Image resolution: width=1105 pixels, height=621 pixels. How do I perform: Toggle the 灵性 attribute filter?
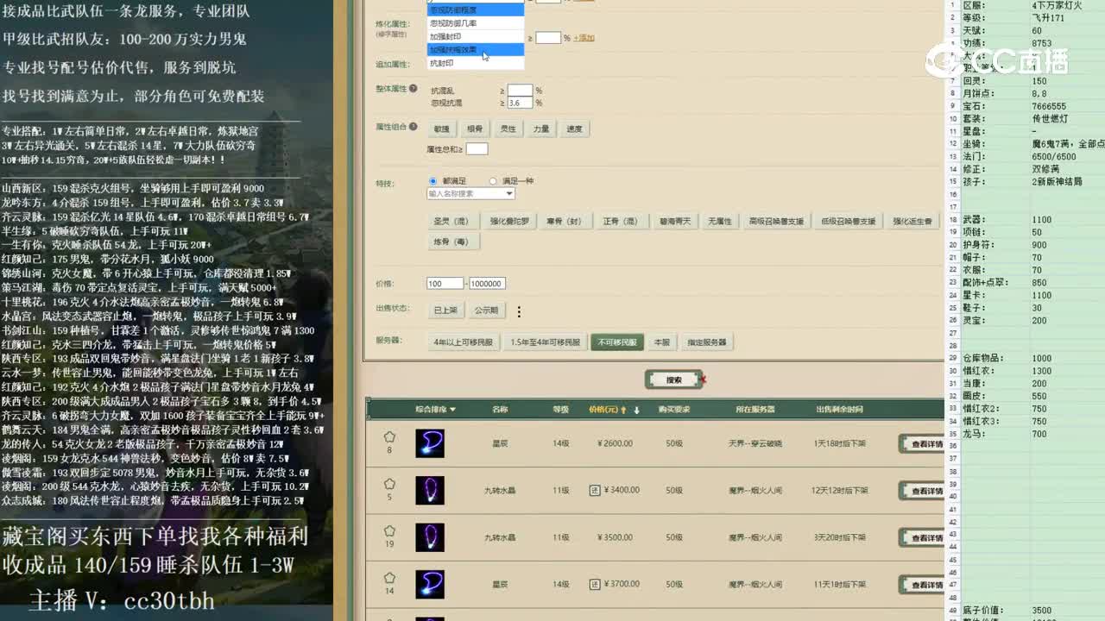pos(508,129)
